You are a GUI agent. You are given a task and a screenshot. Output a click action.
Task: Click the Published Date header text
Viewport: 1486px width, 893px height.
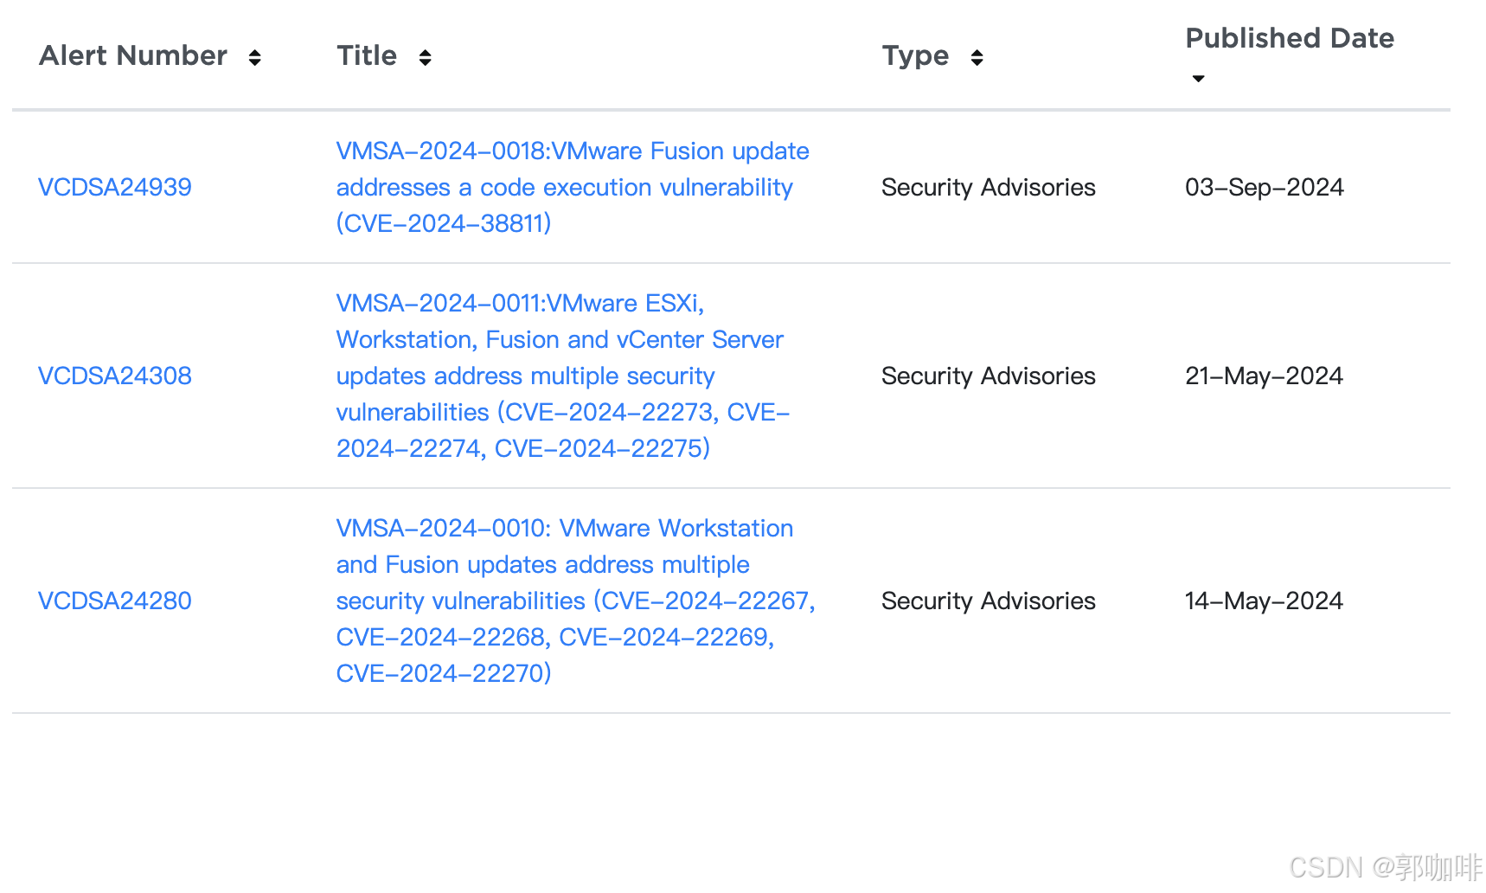point(1289,39)
